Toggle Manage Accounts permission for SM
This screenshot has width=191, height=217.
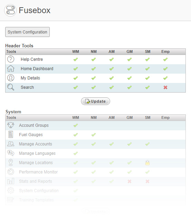pyautogui.click(x=147, y=144)
